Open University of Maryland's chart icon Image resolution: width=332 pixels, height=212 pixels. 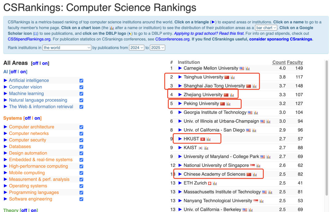point(268,157)
